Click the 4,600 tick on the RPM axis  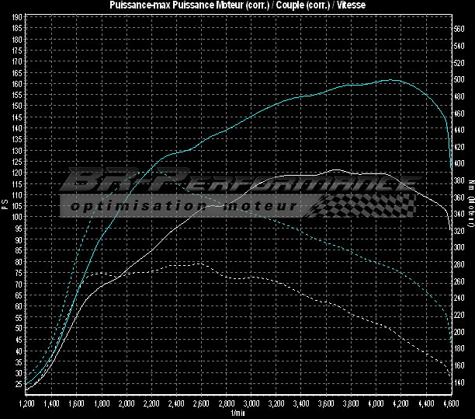(x=451, y=404)
